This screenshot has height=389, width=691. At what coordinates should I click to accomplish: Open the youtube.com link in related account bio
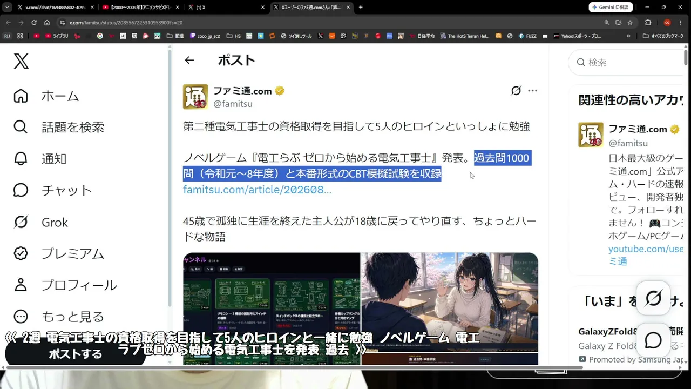(x=646, y=249)
